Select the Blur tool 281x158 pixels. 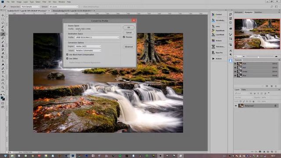pos(3,61)
